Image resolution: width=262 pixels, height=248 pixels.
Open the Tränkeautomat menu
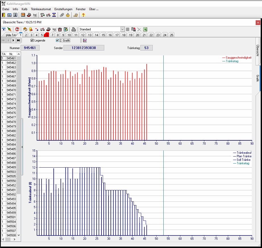pyautogui.click(x=41, y=9)
